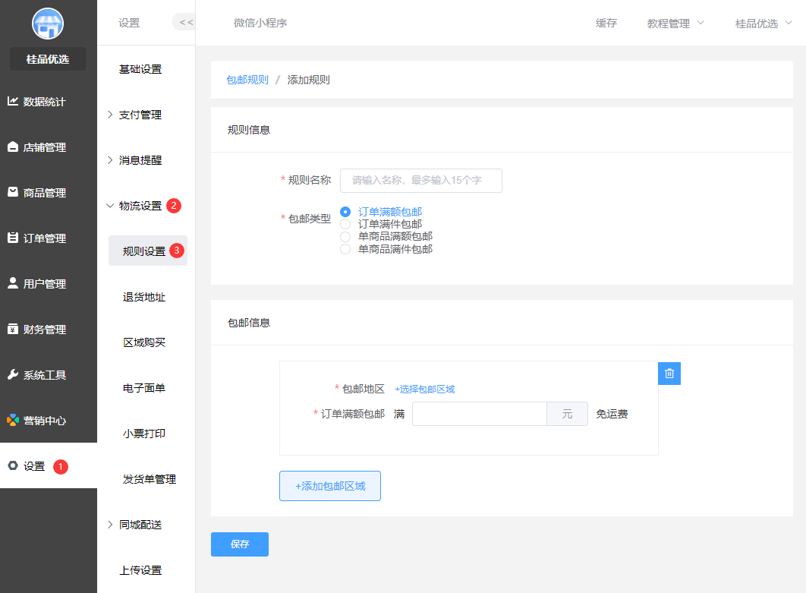Open 数据统计 from the left sidebar

click(x=48, y=101)
